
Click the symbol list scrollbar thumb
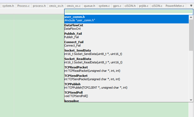pyautogui.click(x=191, y=35)
